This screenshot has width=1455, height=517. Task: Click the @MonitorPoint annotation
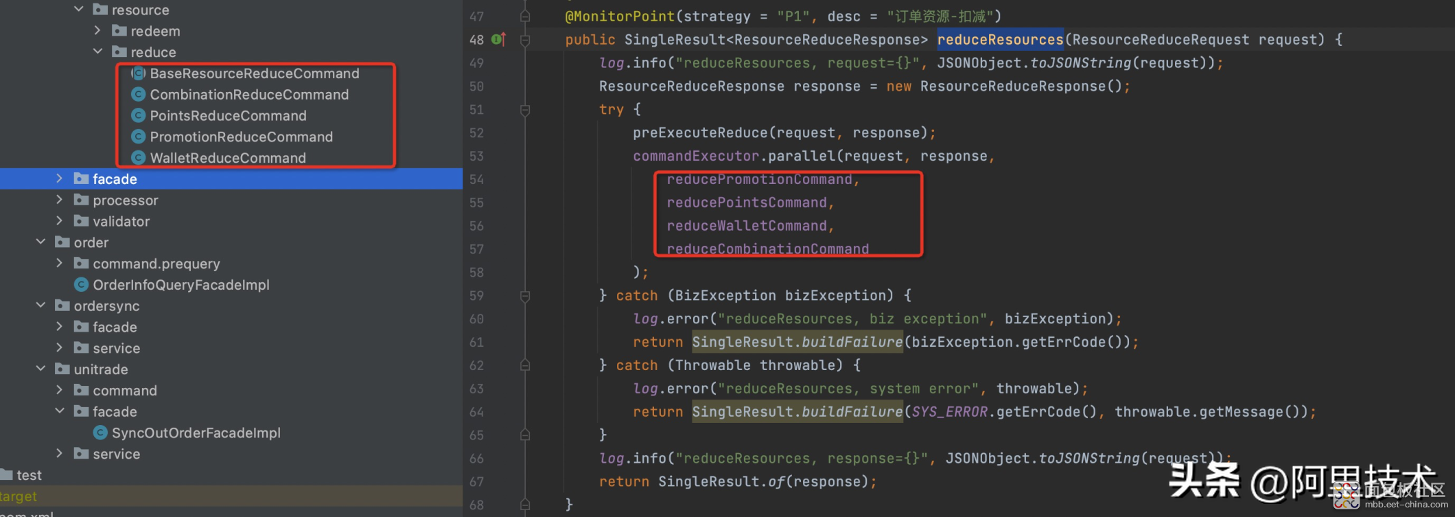(620, 16)
